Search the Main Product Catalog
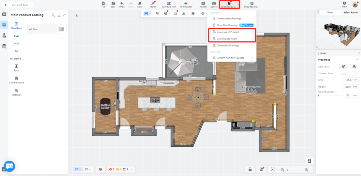 (x=53, y=15)
